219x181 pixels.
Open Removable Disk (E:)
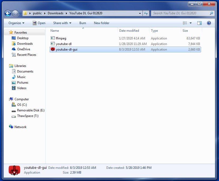(31, 110)
